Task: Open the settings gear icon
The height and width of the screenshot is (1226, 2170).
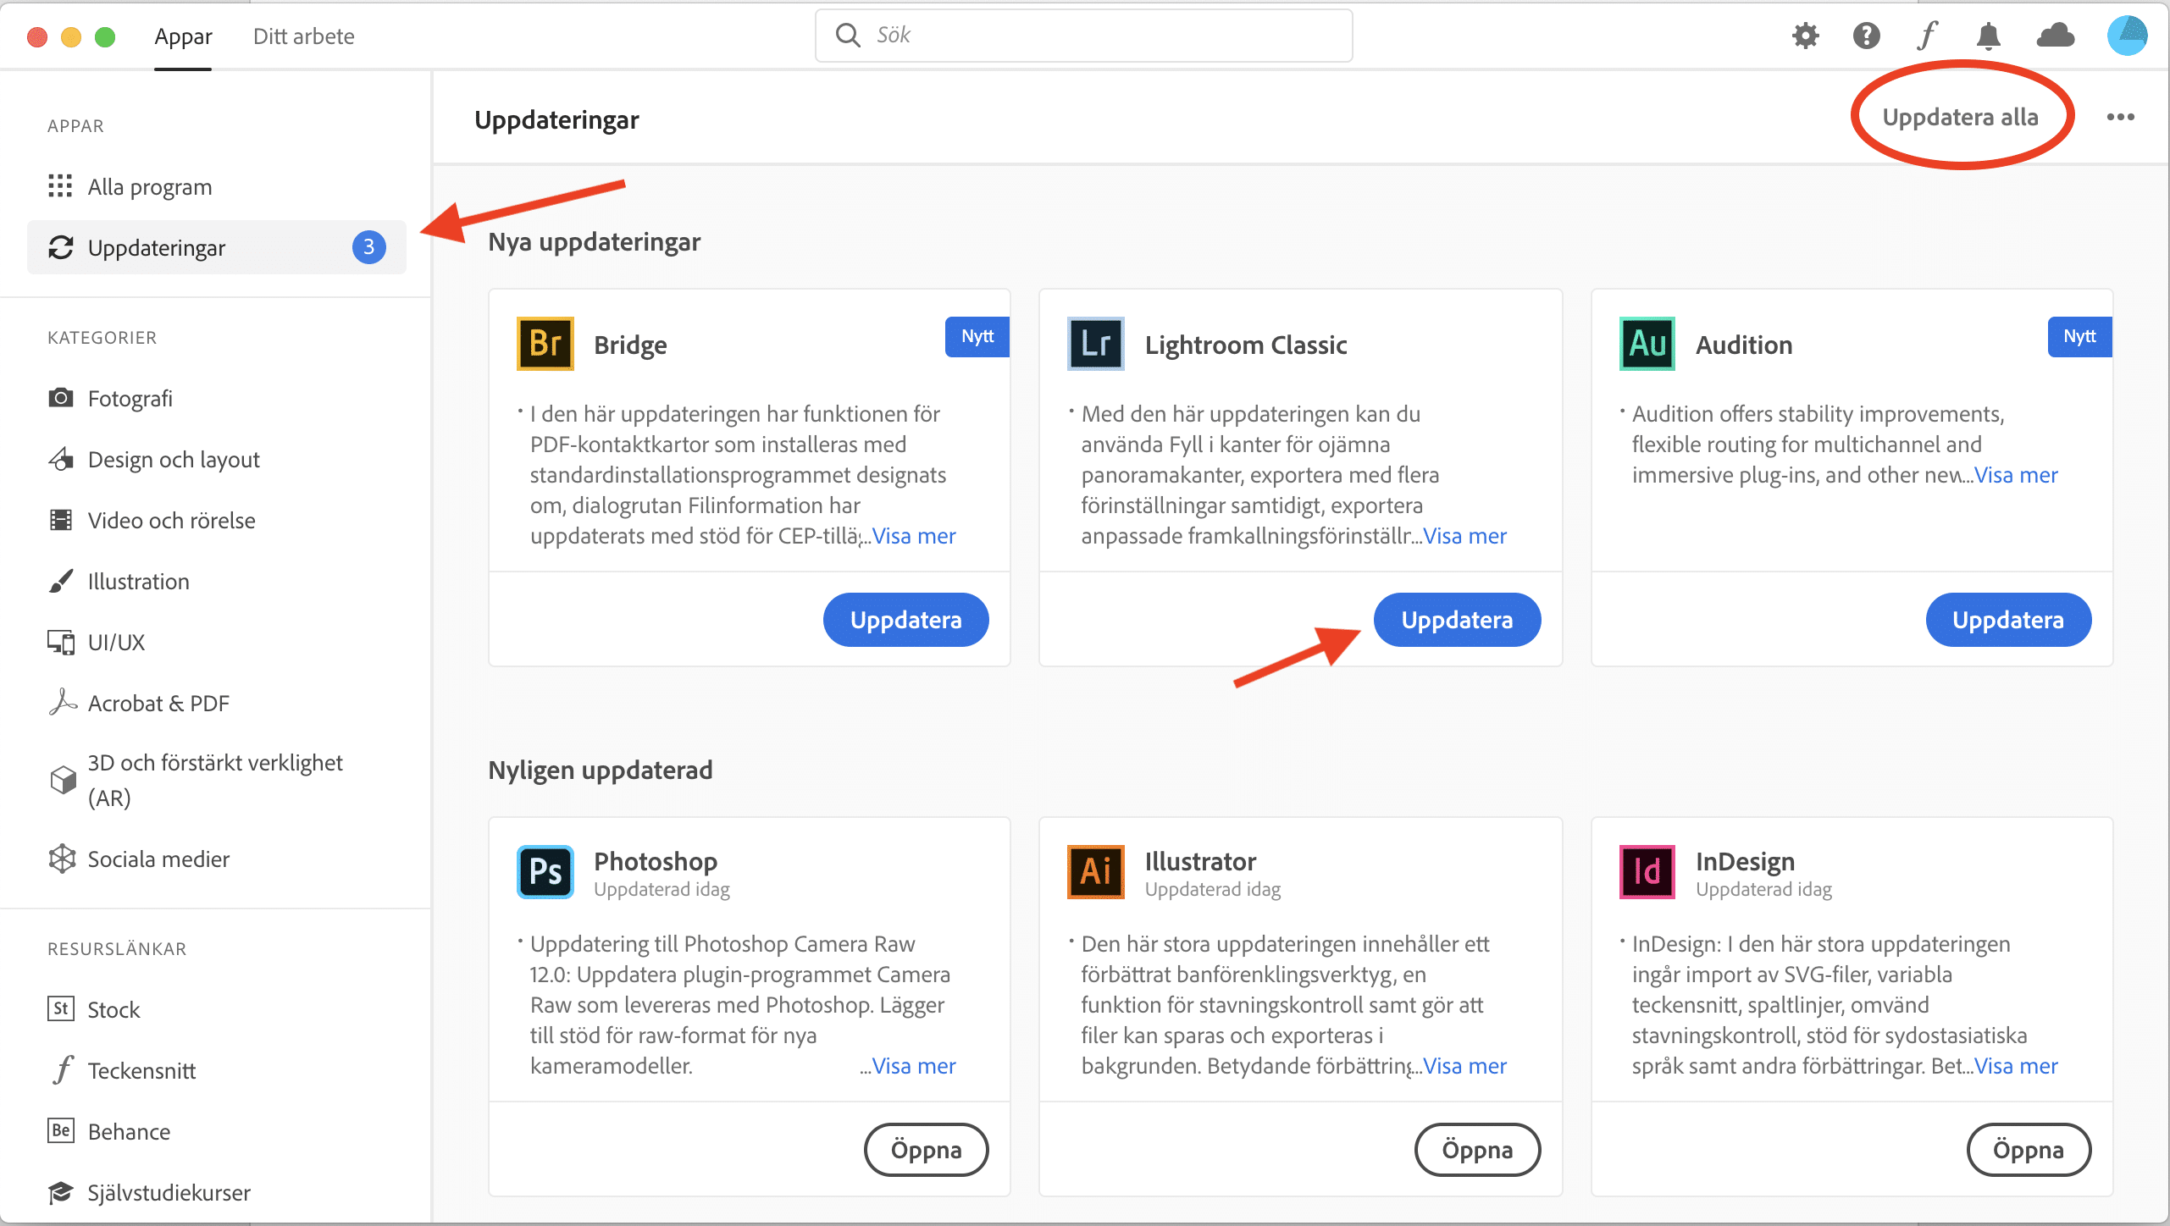Action: [x=1805, y=36]
